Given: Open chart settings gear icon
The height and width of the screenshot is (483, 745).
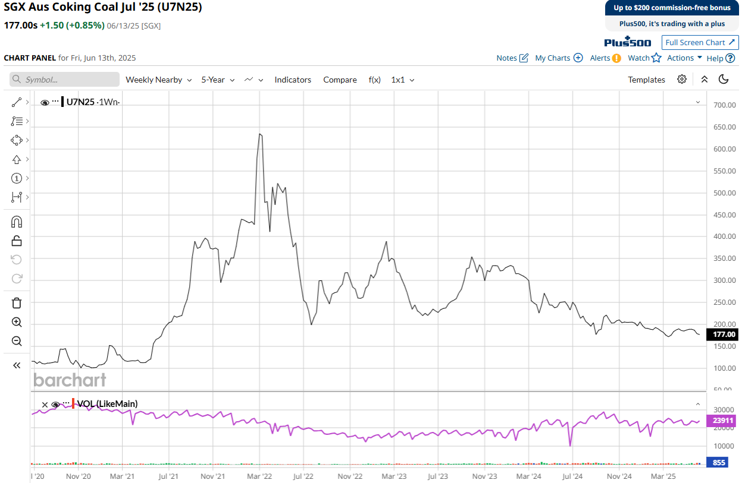Looking at the screenshot, I should (x=682, y=80).
